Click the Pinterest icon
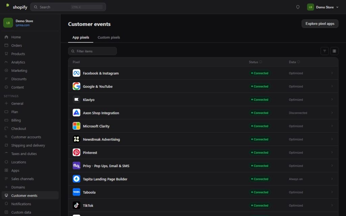 click(x=76, y=152)
